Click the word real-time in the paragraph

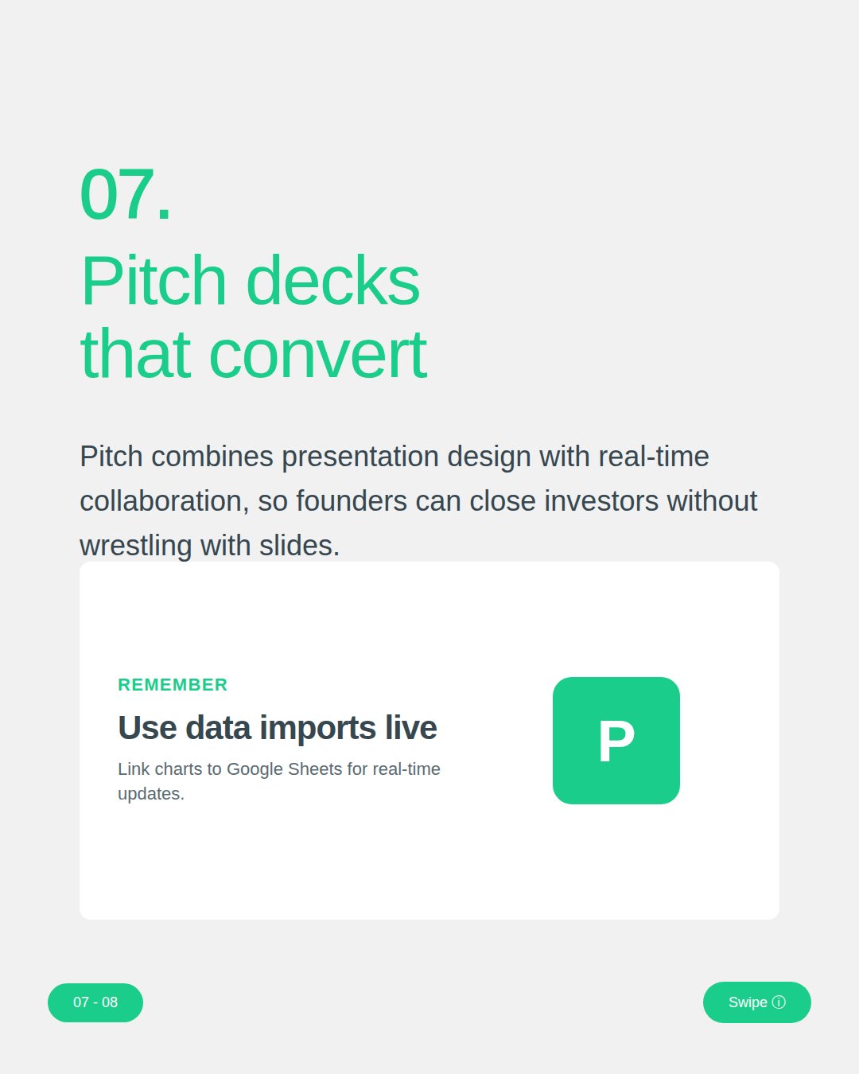[x=654, y=457]
